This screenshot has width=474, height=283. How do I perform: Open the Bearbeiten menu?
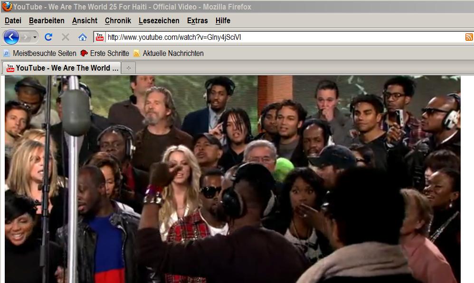point(47,21)
